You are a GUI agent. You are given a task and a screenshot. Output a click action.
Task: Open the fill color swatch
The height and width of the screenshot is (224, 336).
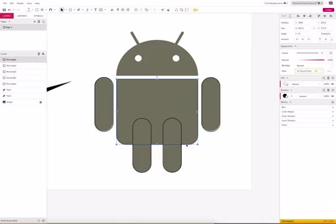285,84
